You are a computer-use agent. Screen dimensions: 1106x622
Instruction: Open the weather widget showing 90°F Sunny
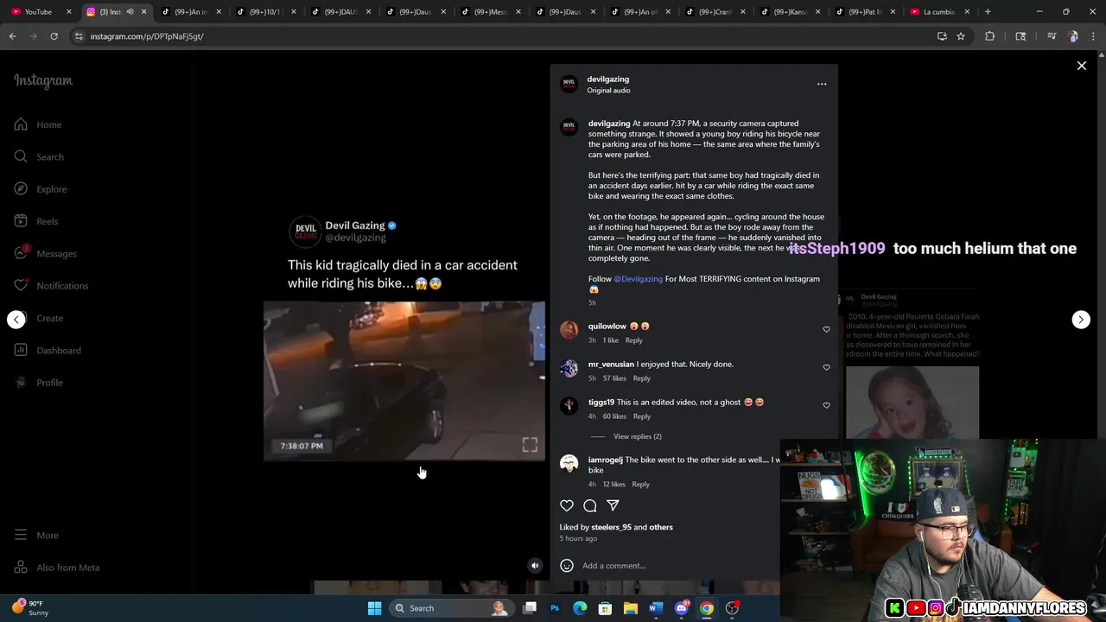click(30, 608)
